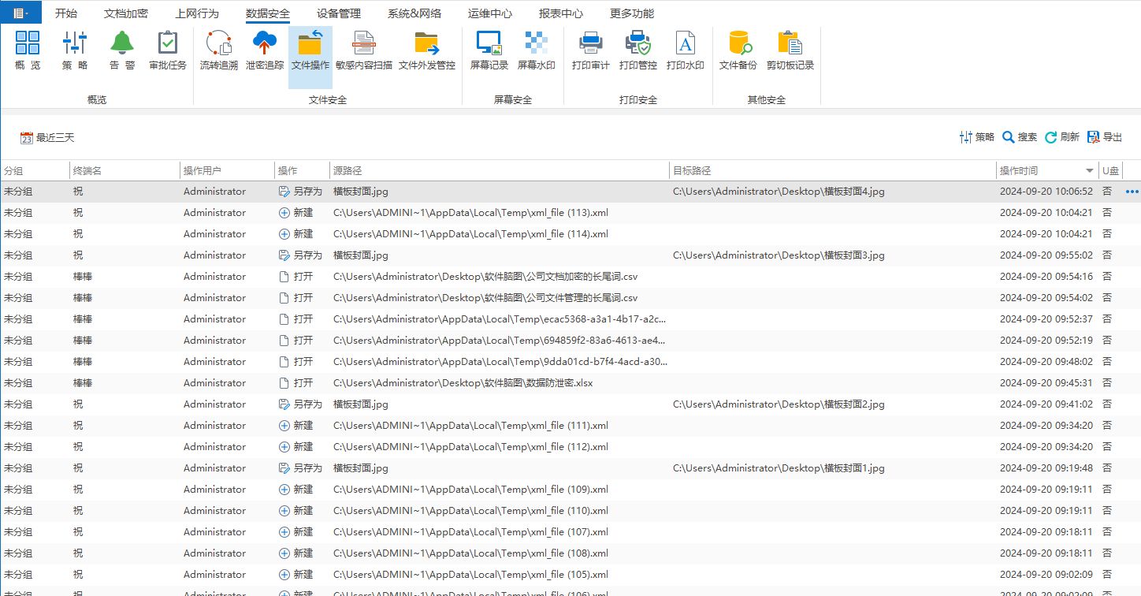1141x596 pixels.
Task: Switch to the 上网行为 tab
Action: coord(197,13)
